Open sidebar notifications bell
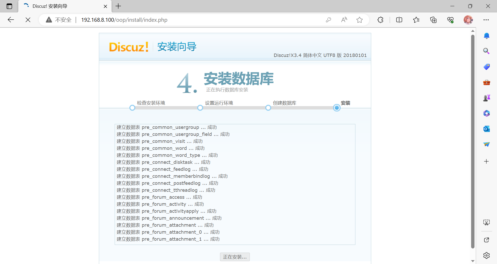Screen dimensions: 497x264 pos(487,36)
